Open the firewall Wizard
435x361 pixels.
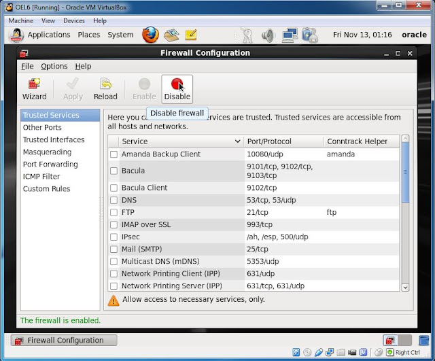click(35, 89)
